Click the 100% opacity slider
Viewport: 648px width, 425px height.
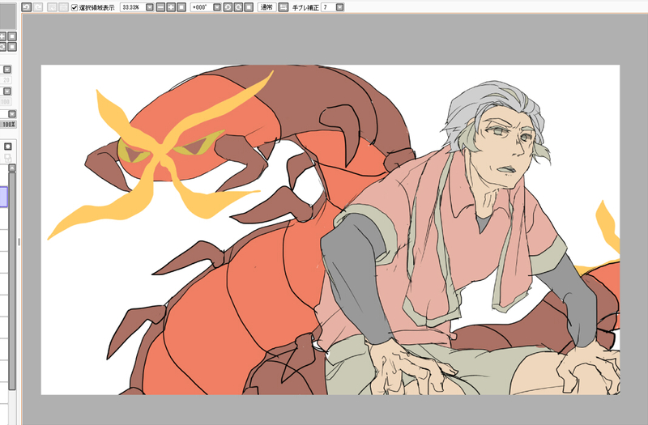point(8,125)
